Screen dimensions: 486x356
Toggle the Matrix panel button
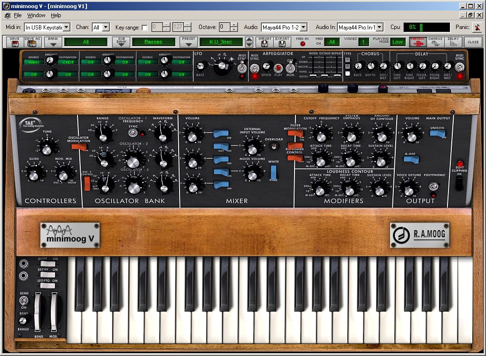coord(418,42)
